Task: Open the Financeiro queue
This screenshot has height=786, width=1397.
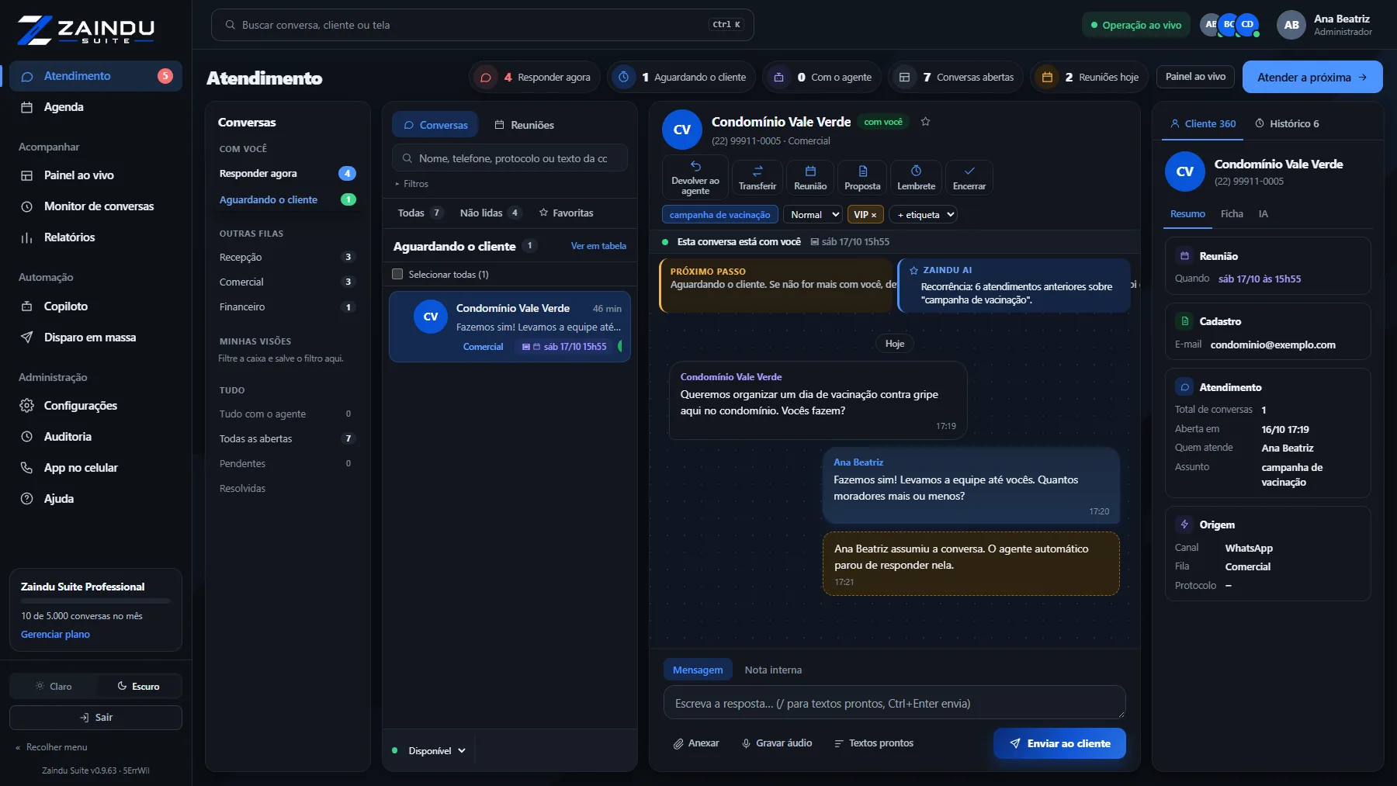Action: coord(286,306)
